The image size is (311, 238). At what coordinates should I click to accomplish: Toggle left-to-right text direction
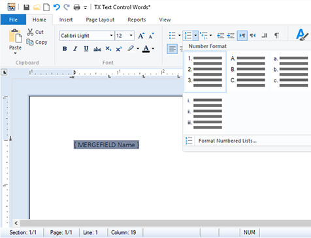click(x=242, y=35)
